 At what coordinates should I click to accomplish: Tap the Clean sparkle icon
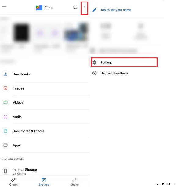coord(13,180)
